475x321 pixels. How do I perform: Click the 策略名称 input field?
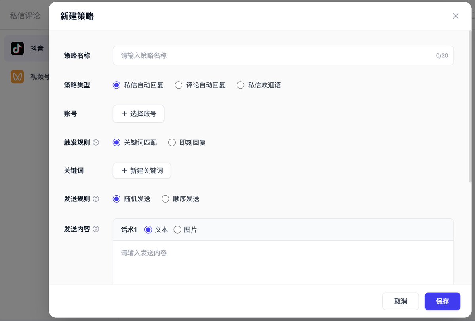click(283, 55)
